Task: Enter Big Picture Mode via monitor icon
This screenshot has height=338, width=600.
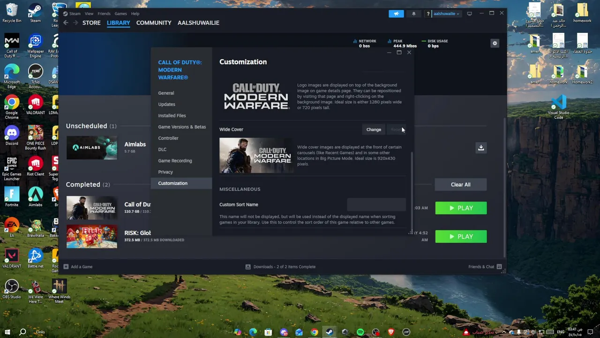Action: pos(469,14)
